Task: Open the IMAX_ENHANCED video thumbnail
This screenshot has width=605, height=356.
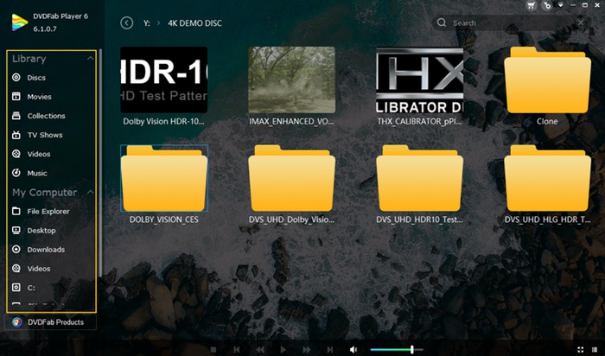Action: (292, 79)
